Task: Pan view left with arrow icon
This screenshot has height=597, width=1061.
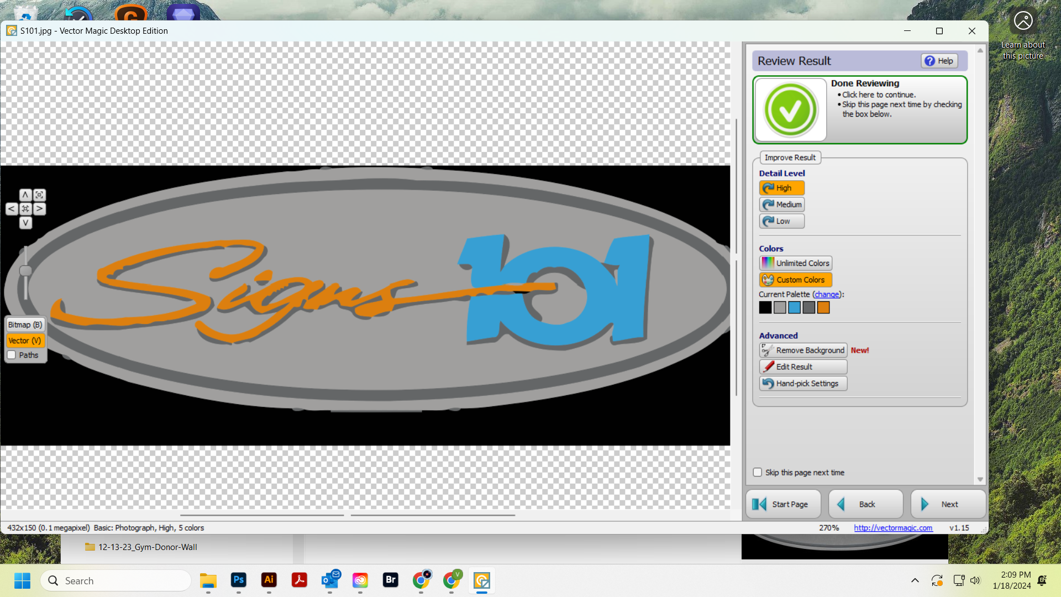Action: [x=12, y=209]
